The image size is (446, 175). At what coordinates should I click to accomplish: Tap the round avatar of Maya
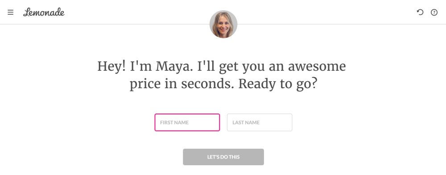tap(223, 24)
